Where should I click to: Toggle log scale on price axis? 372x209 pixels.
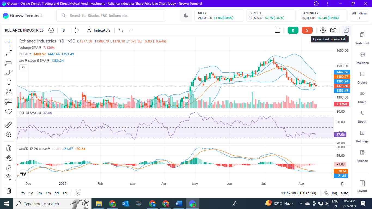[x=334, y=193]
